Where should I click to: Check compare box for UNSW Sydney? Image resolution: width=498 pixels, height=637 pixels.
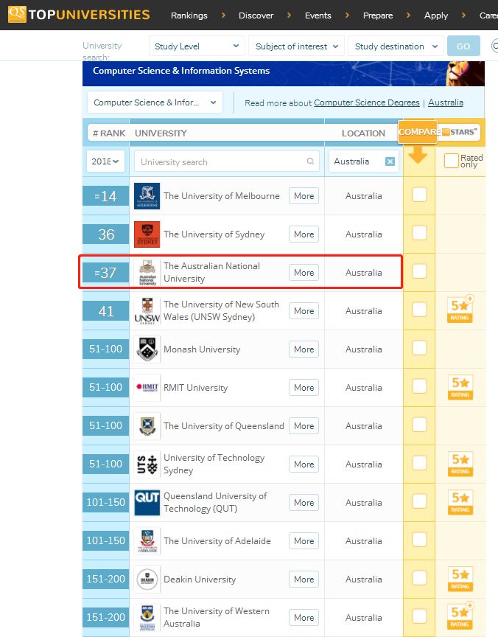click(419, 310)
